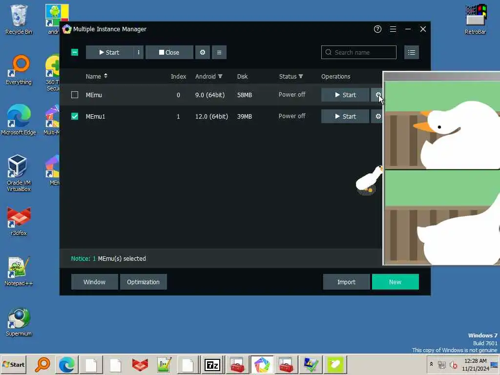Image resolution: width=500 pixels, height=375 pixels.
Task: Open batch settings gear in toolbar
Action: 203,52
